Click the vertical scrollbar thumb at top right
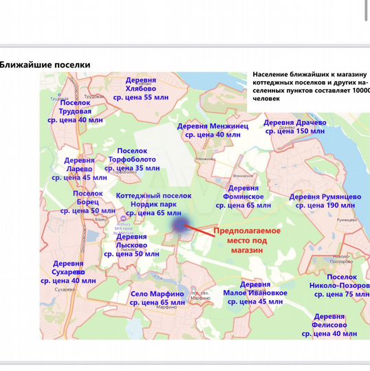370x371 pixels. [x=367, y=10]
